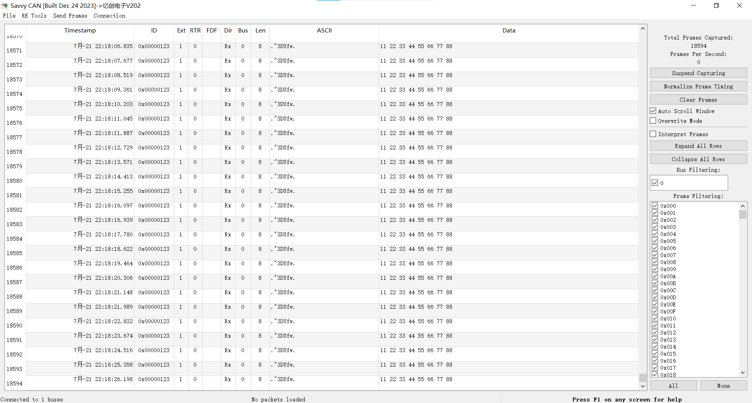Open the File menu
Screen dimensions: 752x403
tap(9, 16)
